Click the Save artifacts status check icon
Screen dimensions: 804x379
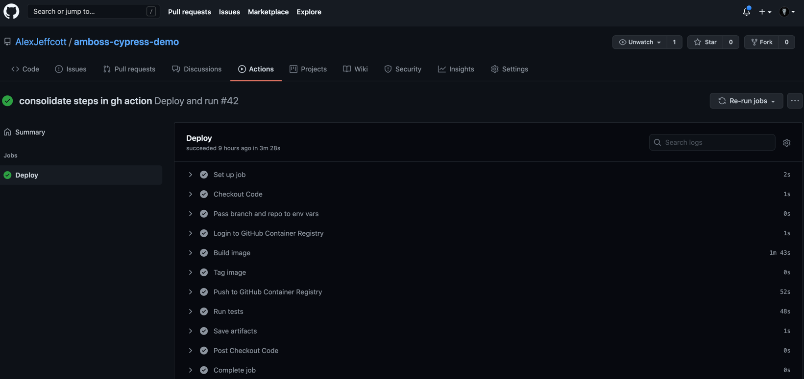204,331
